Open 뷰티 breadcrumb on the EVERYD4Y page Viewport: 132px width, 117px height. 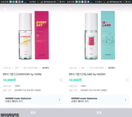point(17,68)
